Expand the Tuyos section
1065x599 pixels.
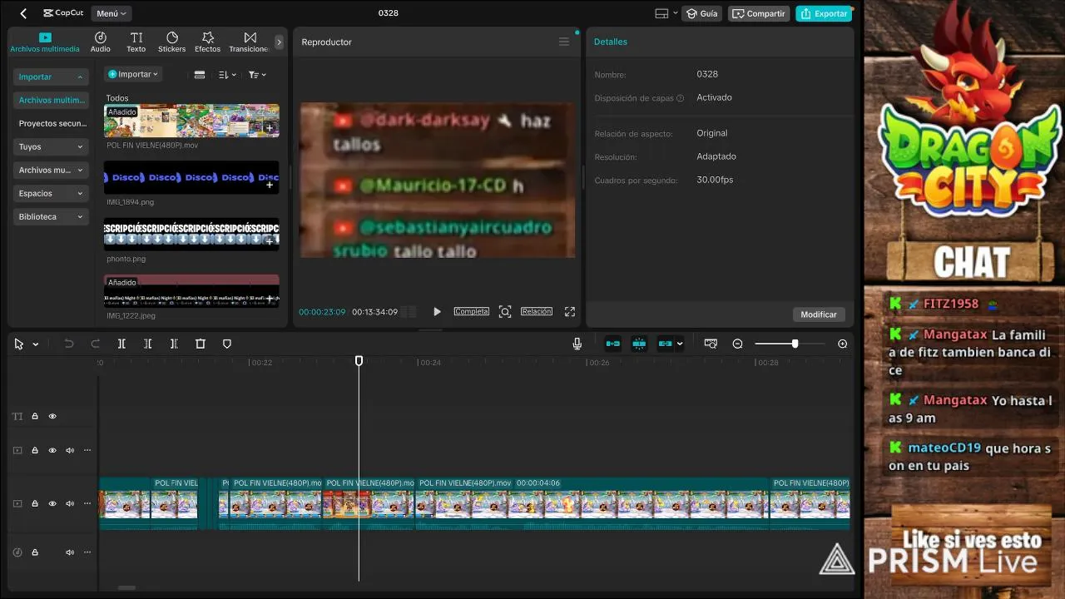coord(51,146)
